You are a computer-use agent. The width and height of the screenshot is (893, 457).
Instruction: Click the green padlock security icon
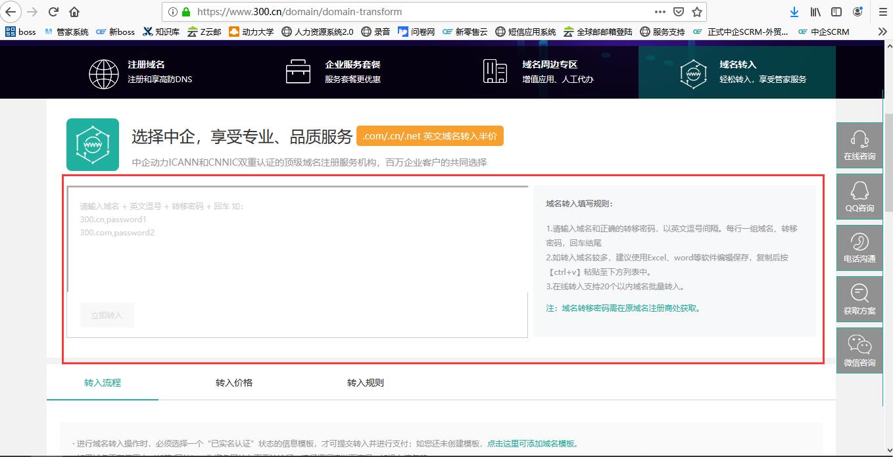pyautogui.click(x=186, y=11)
